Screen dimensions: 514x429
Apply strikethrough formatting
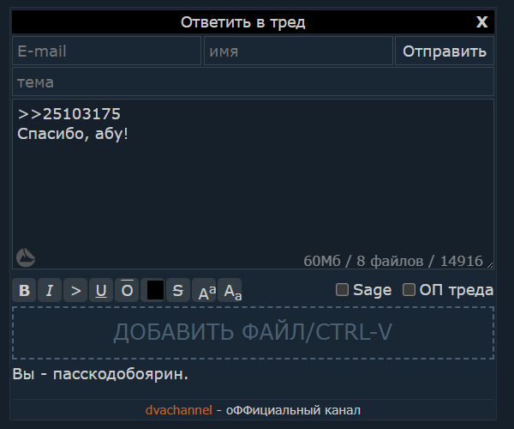coord(178,290)
